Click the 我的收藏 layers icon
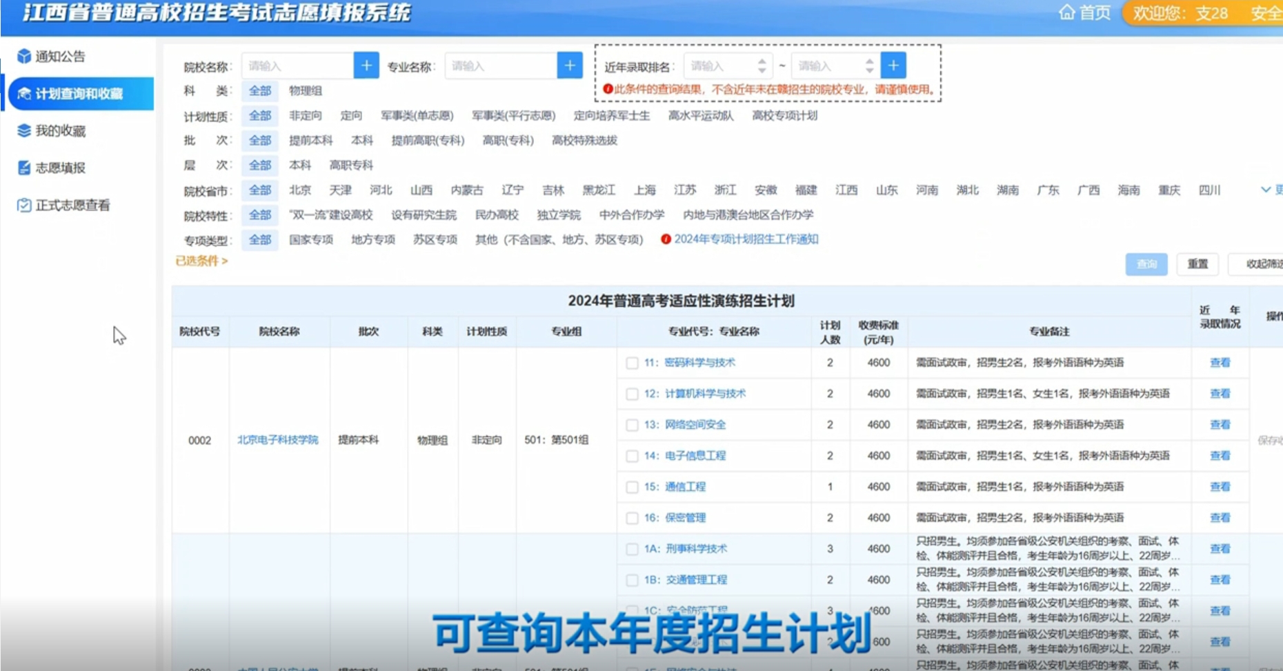The image size is (1283, 671). (24, 130)
